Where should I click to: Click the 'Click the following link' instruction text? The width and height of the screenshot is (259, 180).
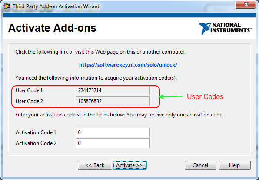click(x=100, y=52)
